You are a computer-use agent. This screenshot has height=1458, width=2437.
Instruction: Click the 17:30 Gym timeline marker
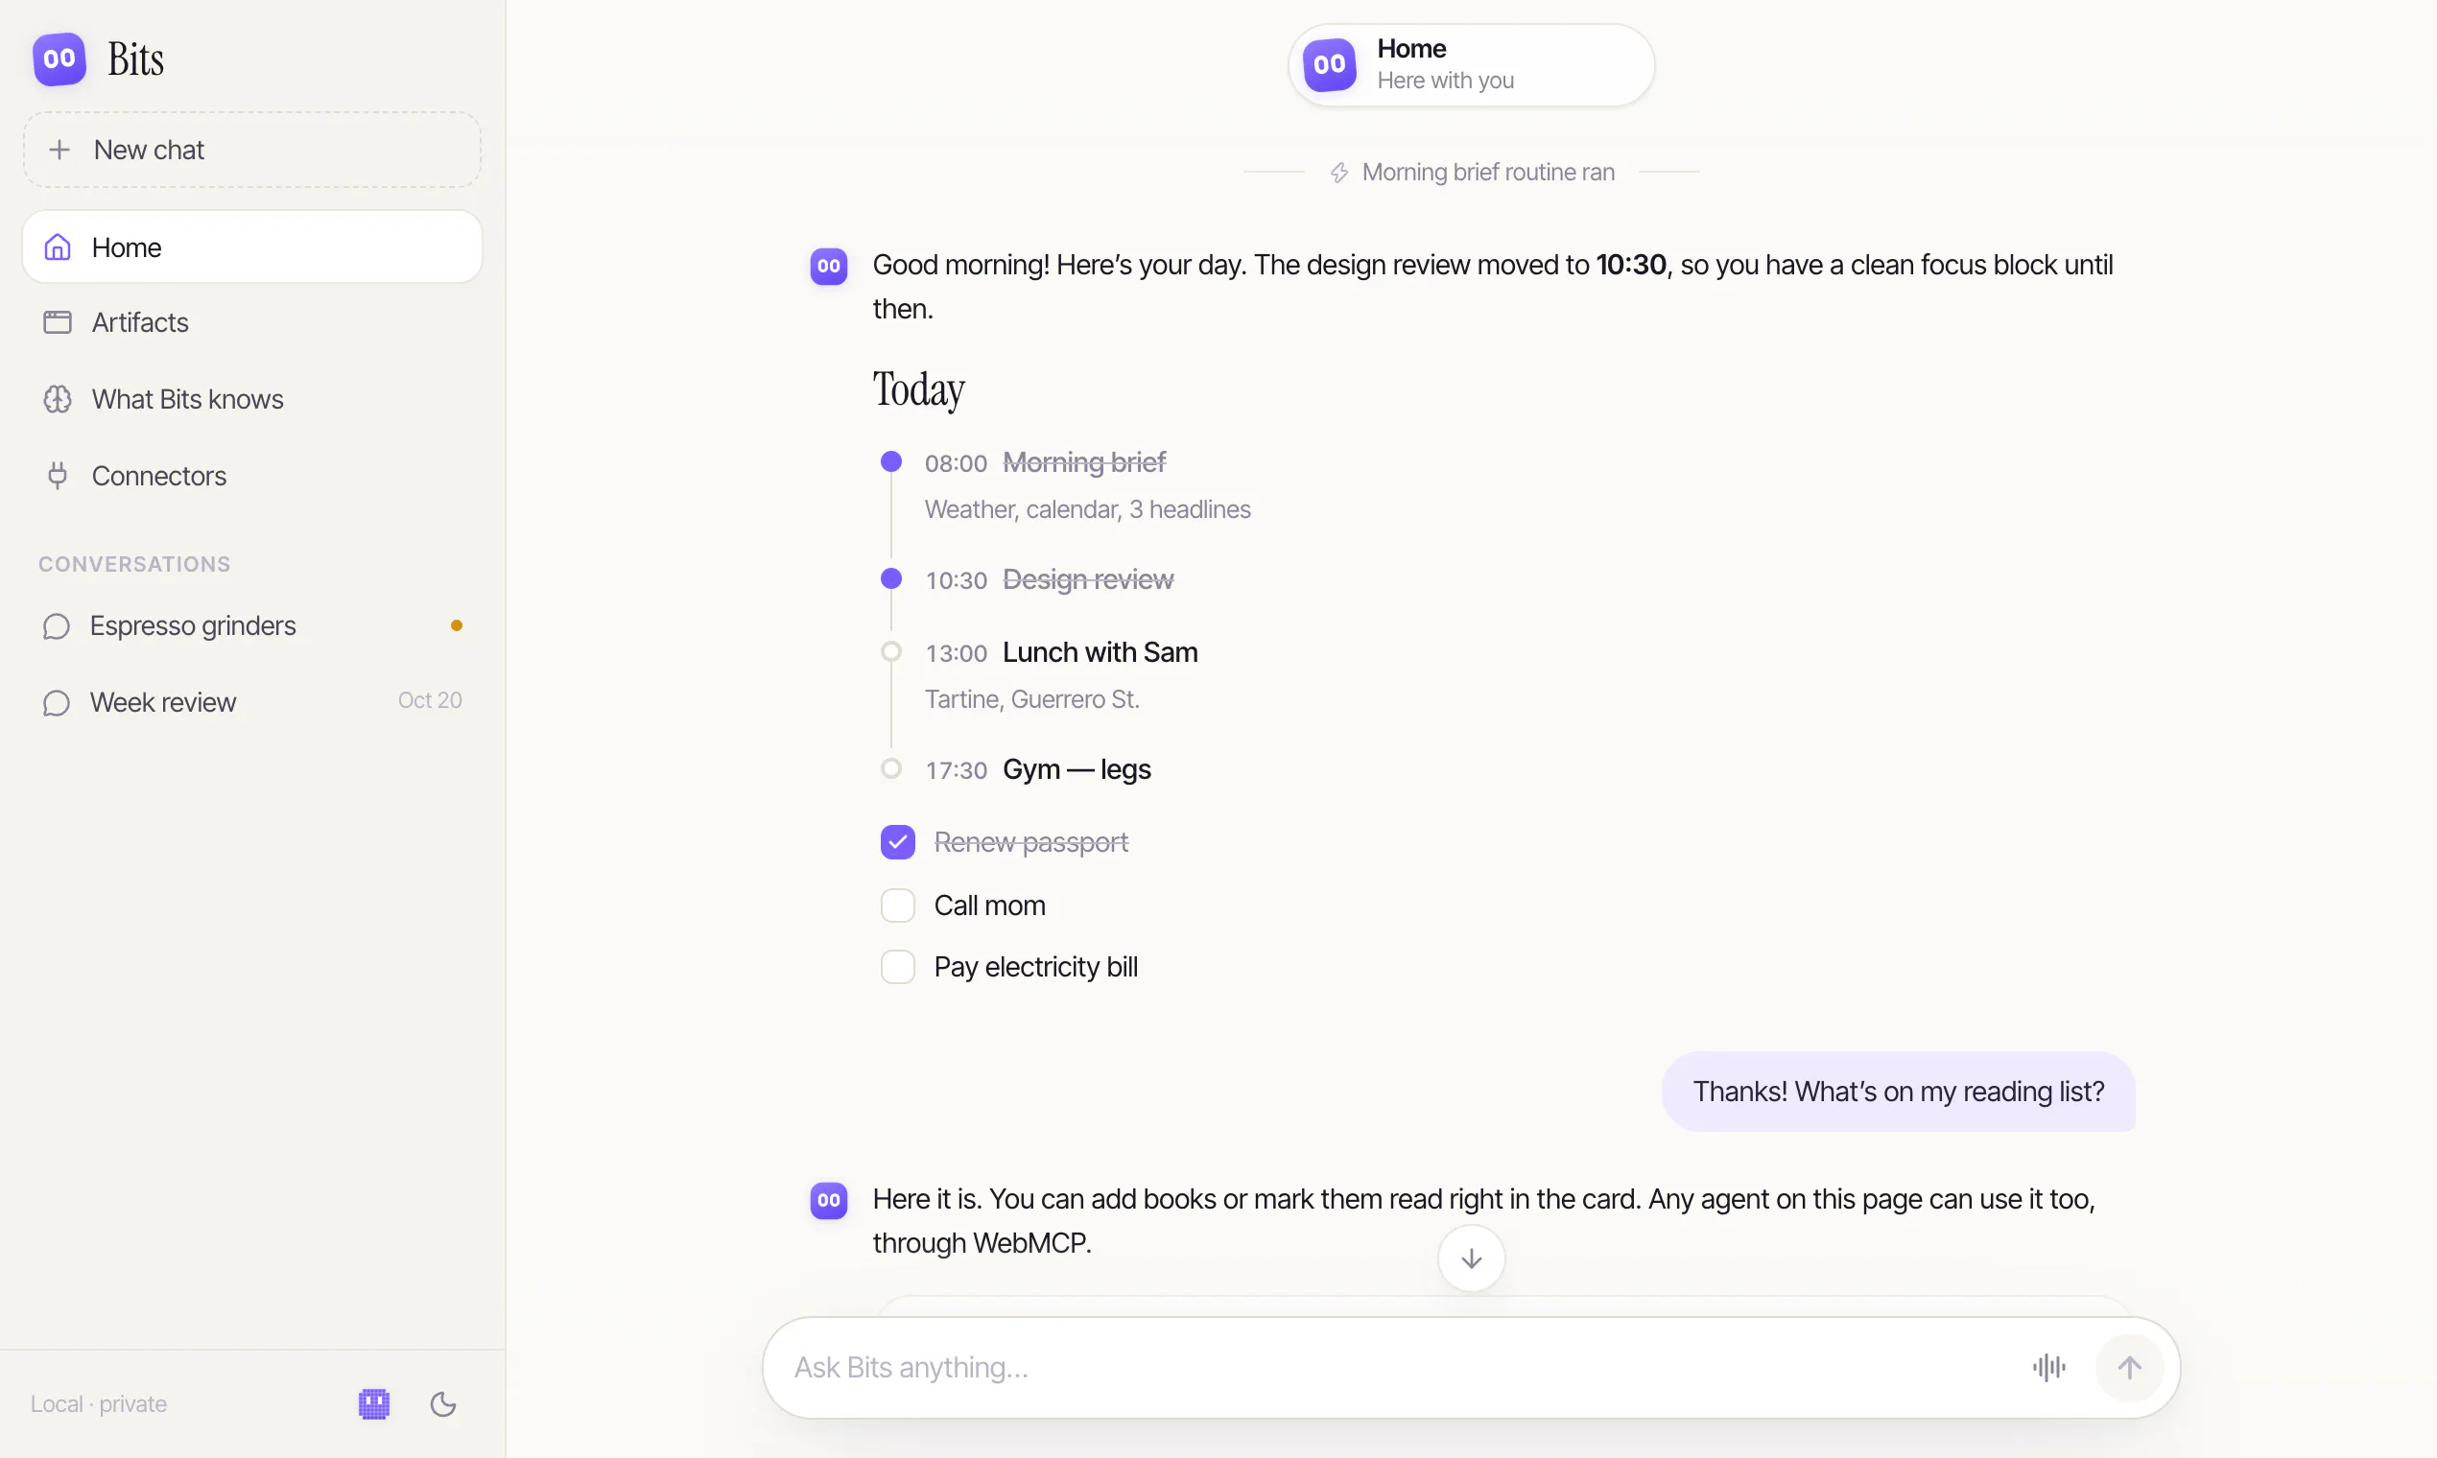pos(891,768)
